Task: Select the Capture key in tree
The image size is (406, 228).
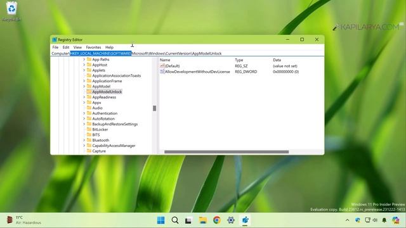Action: tap(99, 151)
